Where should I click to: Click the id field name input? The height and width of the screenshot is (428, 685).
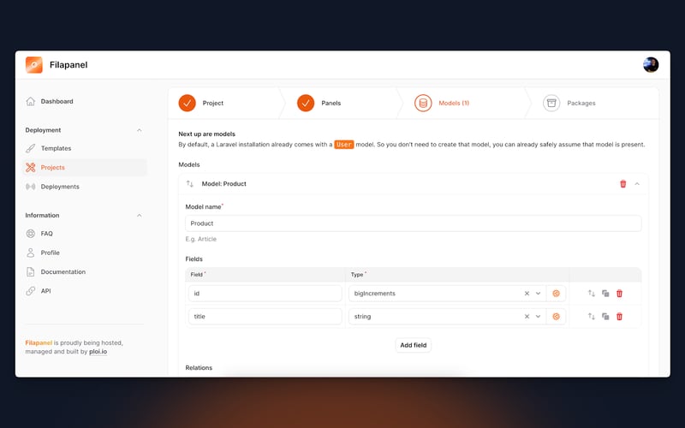tap(265, 294)
